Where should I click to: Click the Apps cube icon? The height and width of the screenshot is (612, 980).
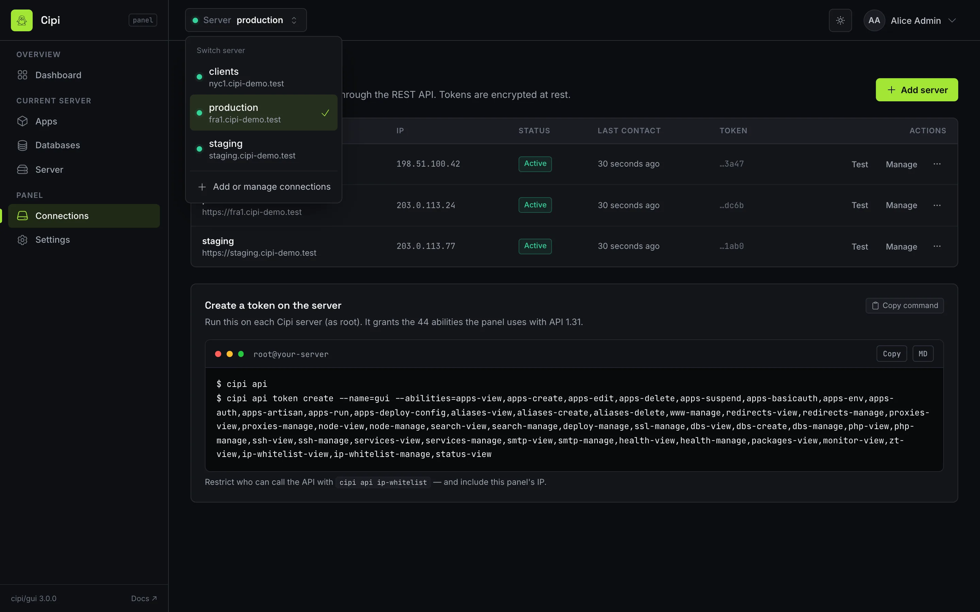[x=22, y=121]
